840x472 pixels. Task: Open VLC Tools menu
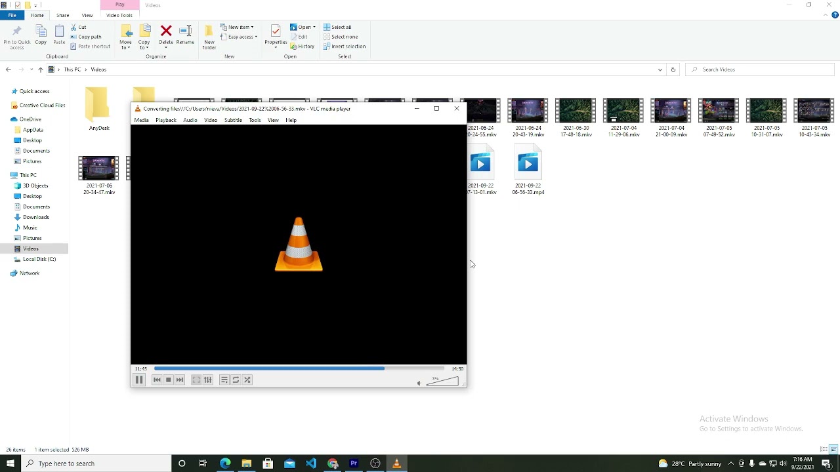tap(255, 120)
